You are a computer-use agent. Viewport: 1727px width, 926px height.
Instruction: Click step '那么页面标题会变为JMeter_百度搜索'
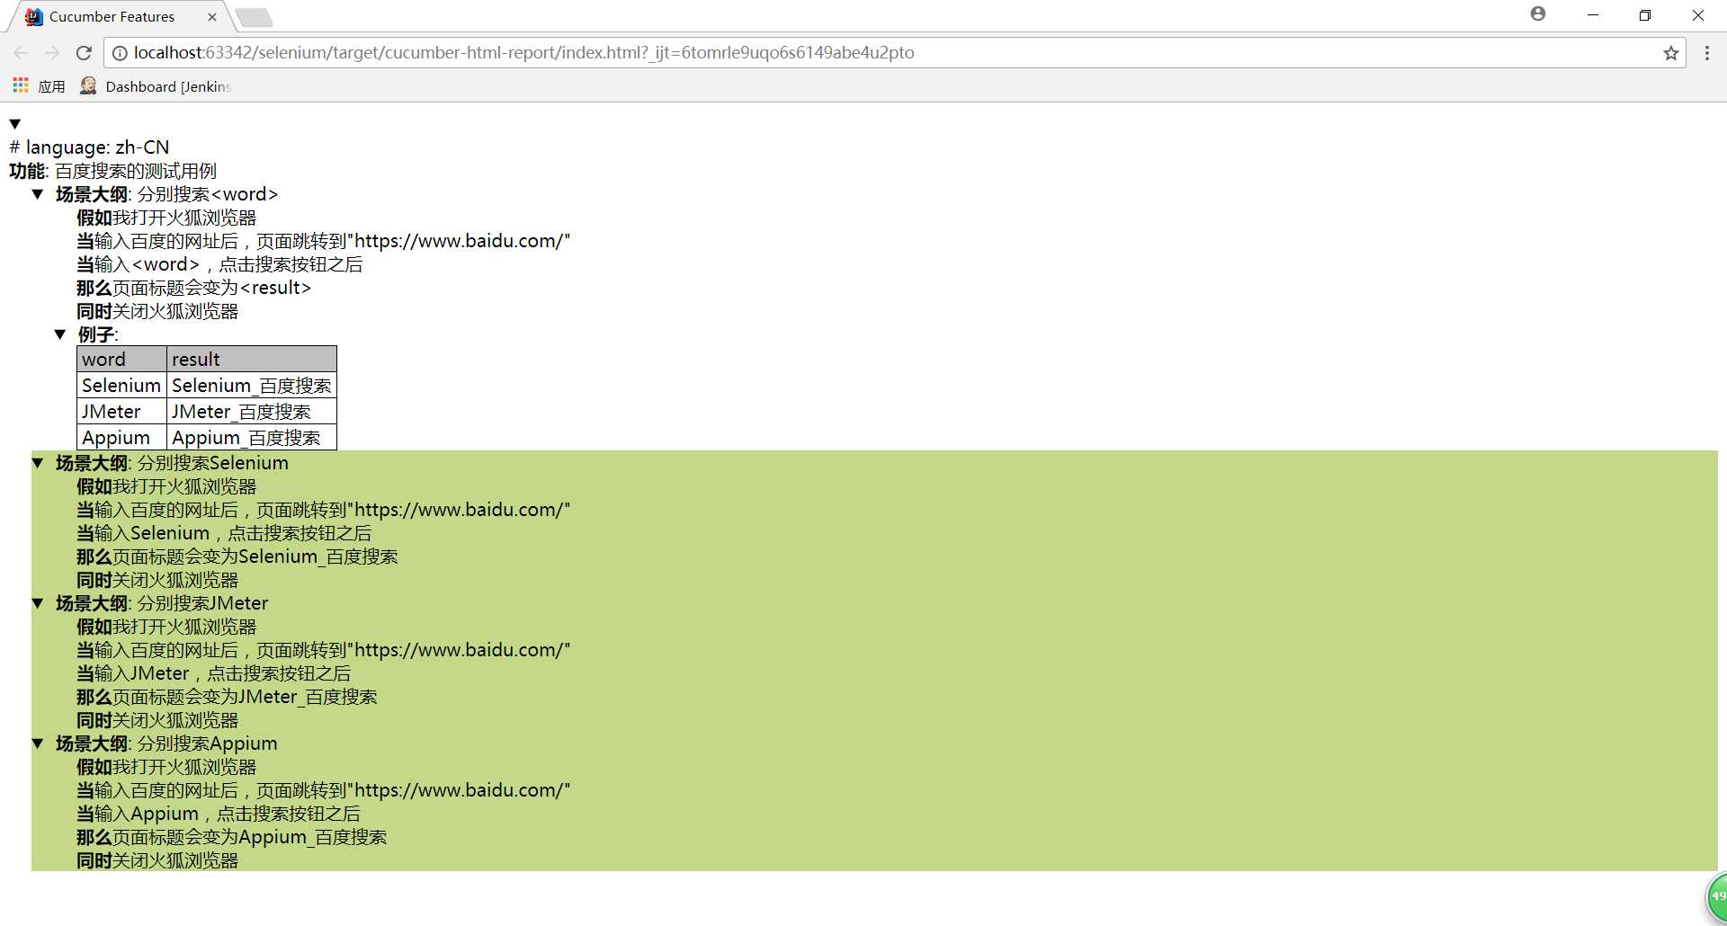click(x=227, y=697)
